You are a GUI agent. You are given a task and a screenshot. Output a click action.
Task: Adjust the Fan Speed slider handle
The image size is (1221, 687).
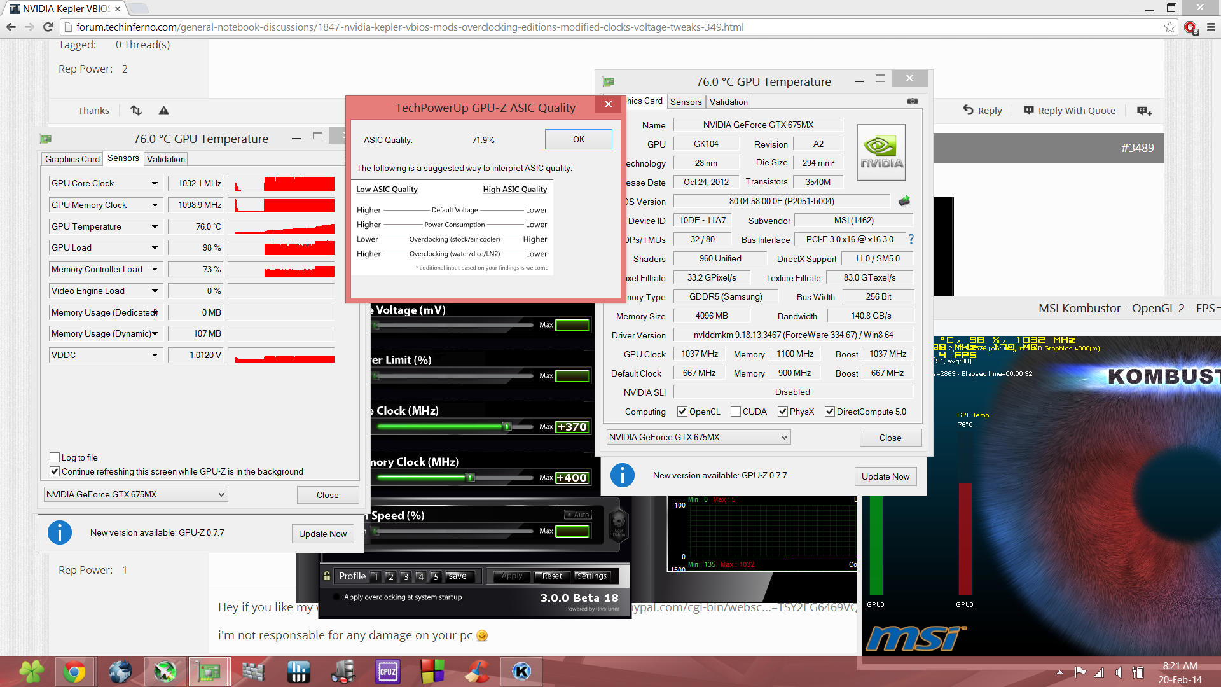(x=376, y=531)
